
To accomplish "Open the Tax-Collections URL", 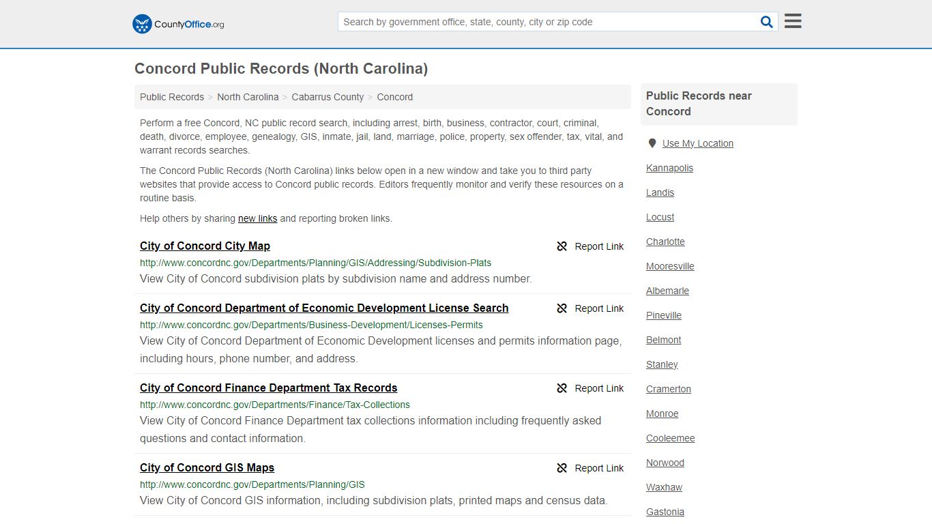I will (275, 405).
